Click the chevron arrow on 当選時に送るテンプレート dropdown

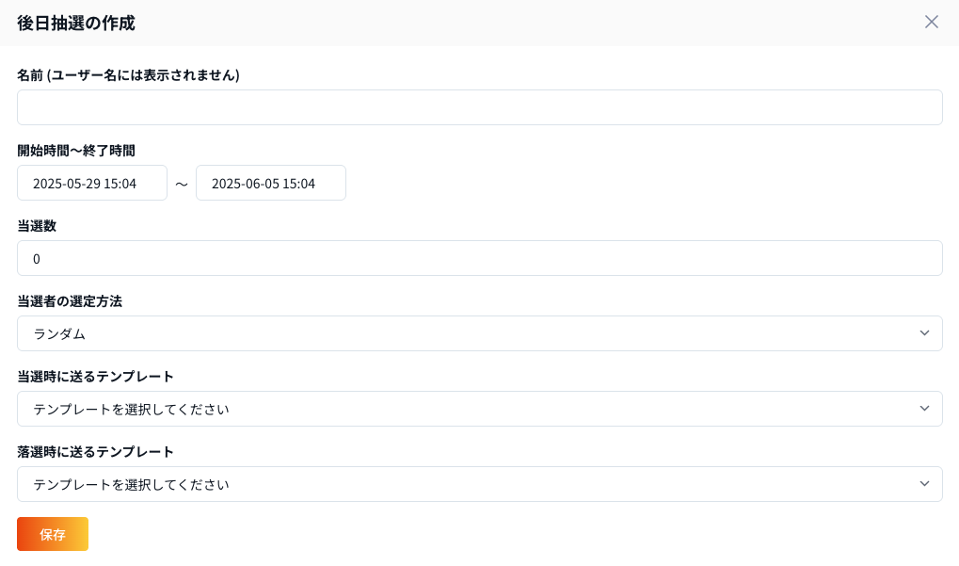click(x=924, y=409)
